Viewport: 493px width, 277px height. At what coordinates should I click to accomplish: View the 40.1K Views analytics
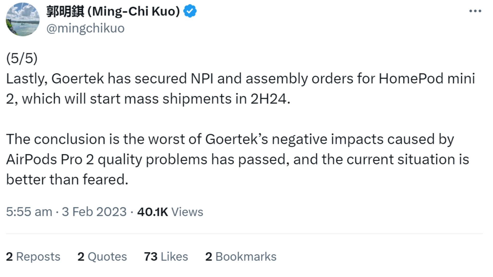[x=170, y=212]
